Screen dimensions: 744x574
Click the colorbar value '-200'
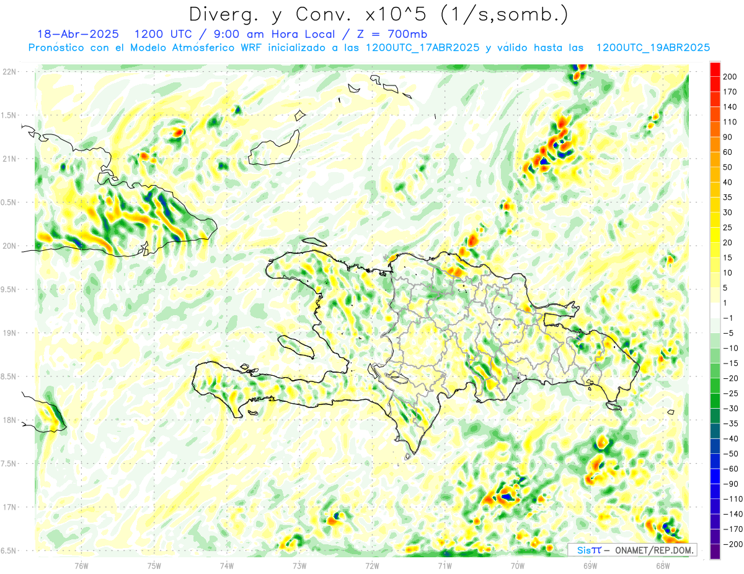732,544
